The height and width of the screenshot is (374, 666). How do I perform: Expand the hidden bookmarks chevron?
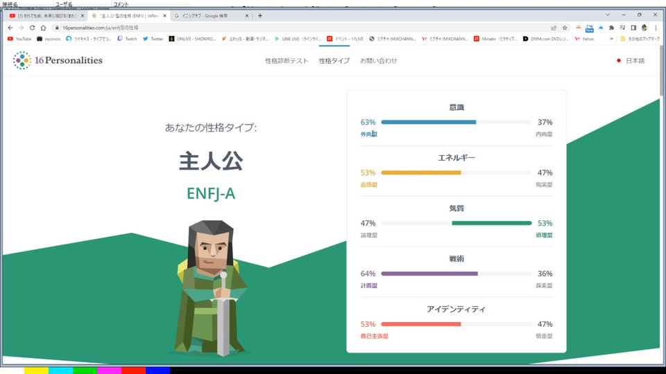[612, 39]
